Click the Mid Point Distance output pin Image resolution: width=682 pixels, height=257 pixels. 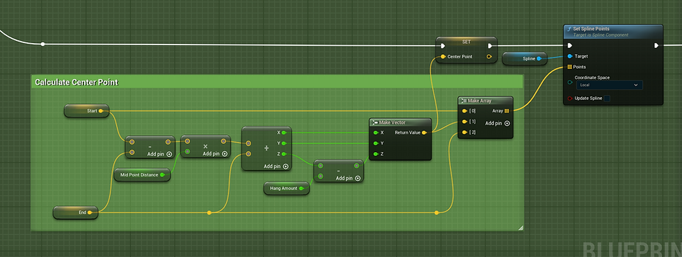tap(162, 175)
